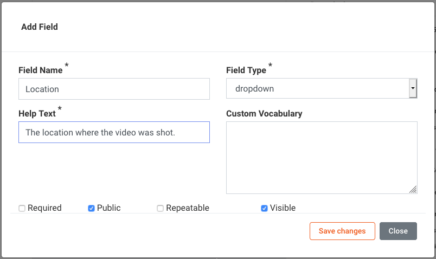The image size is (436, 259).
Task: Click the Required label text
Action: (44, 208)
